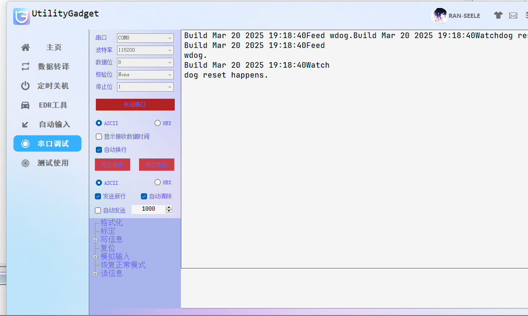Screen dimensions: 528x316
Task: Select the 格式化 tree item
Action: tap(111, 222)
